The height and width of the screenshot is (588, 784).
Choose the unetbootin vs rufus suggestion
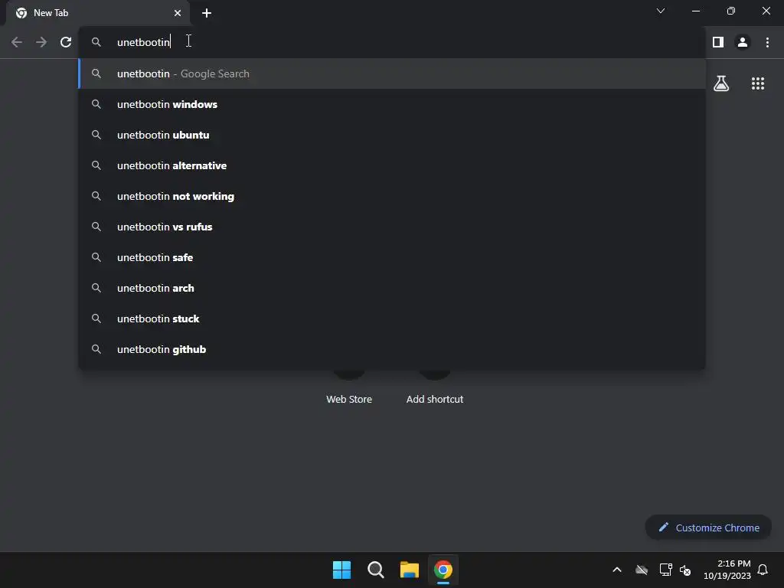click(x=393, y=227)
